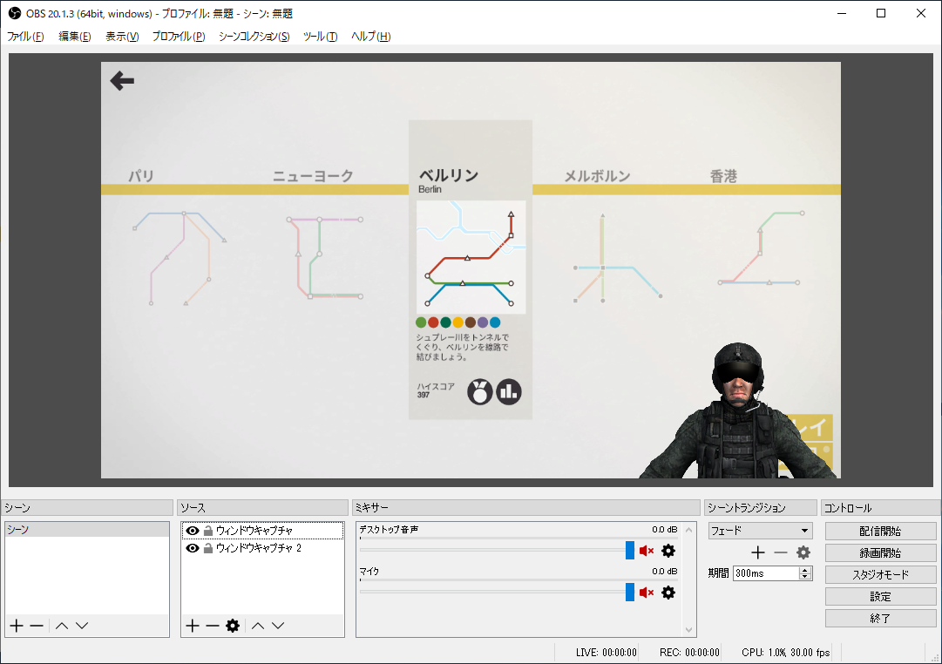This screenshot has height=664, width=942.
Task: Remove transition with minus icon
Action: click(781, 552)
